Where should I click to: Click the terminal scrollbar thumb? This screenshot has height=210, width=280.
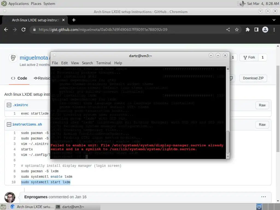[x=228, y=142]
